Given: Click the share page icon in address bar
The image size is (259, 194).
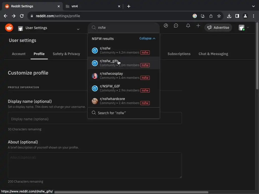Looking at the screenshot, I should (x=211, y=16).
